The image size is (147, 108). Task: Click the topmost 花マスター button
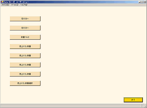(x=25, y=19)
